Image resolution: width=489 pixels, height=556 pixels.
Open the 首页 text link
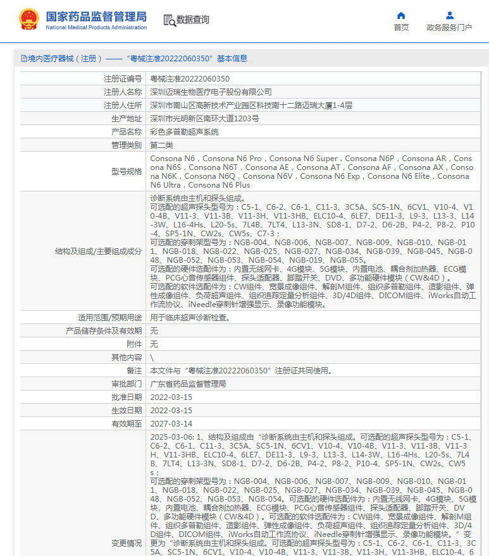coord(401,28)
